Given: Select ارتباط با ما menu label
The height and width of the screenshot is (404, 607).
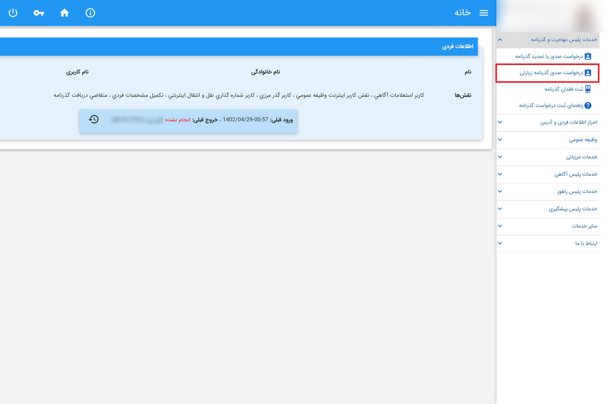Looking at the screenshot, I should click(586, 243).
